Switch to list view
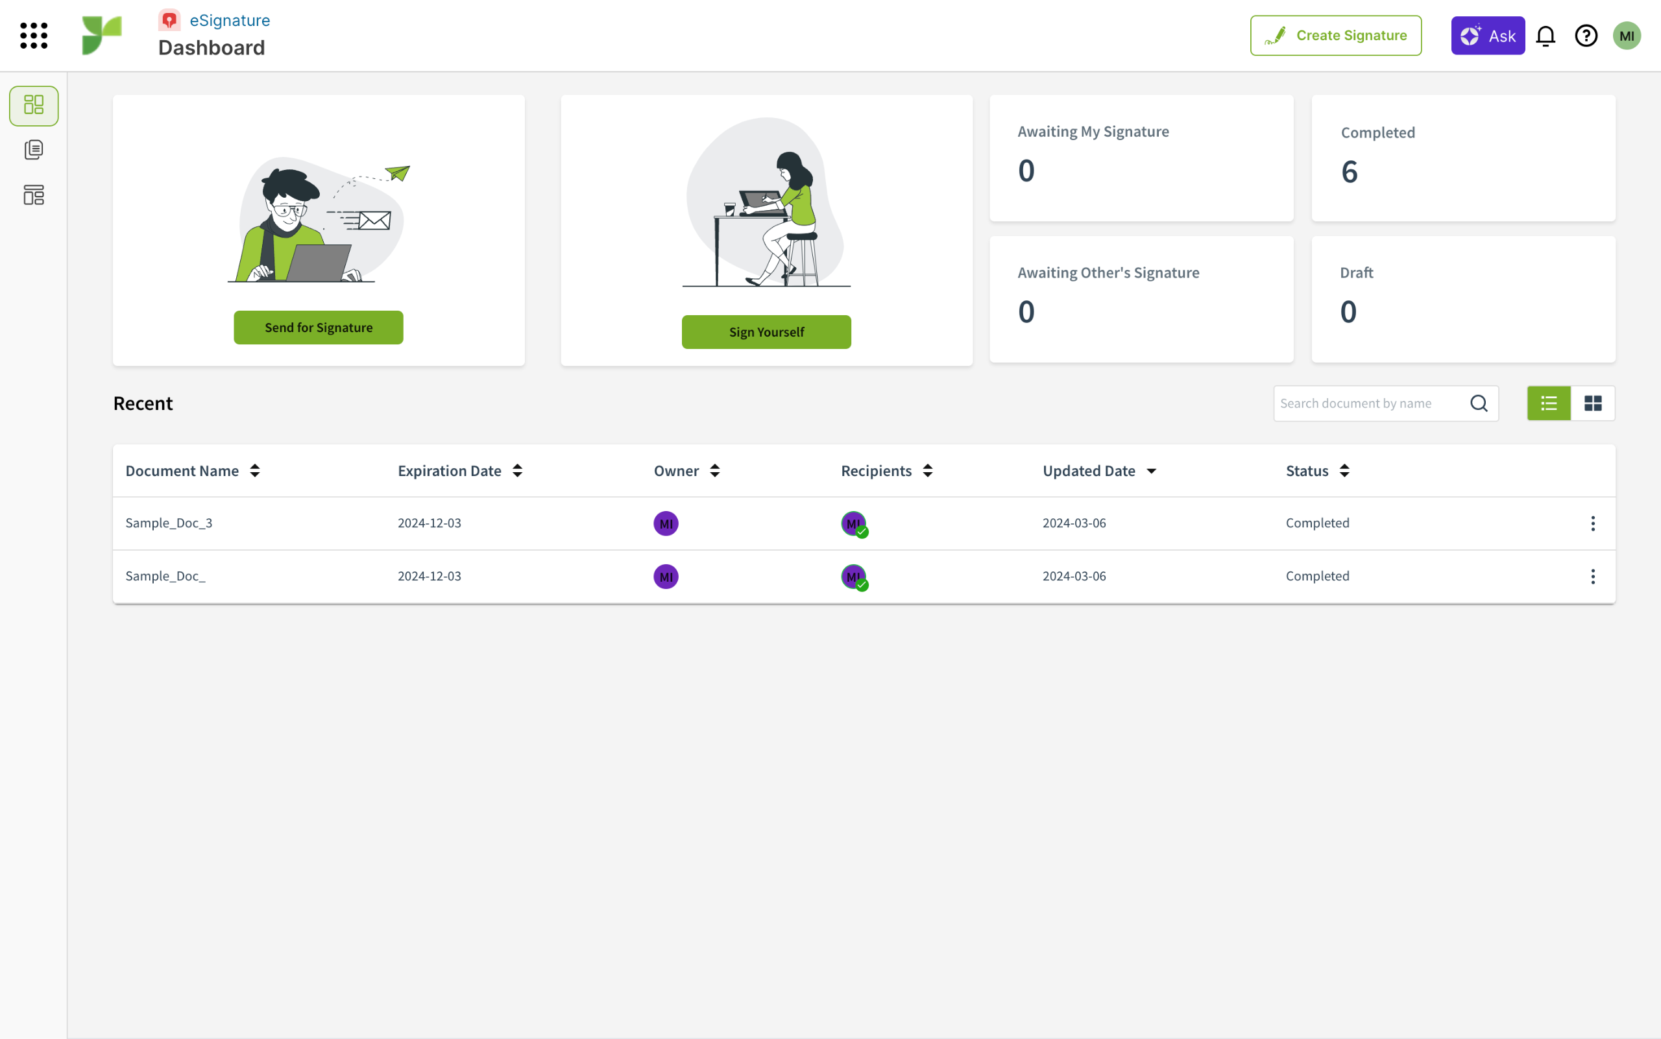This screenshot has width=1661, height=1039. tap(1549, 403)
